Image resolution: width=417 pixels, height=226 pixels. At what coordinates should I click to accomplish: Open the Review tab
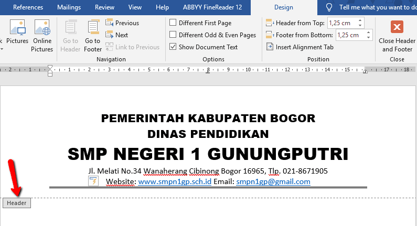104,7
